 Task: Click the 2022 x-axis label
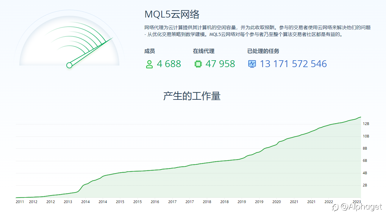coord(329,202)
